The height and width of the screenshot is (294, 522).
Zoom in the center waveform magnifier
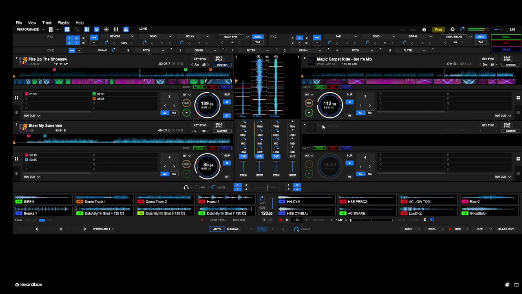(x=259, y=57)
